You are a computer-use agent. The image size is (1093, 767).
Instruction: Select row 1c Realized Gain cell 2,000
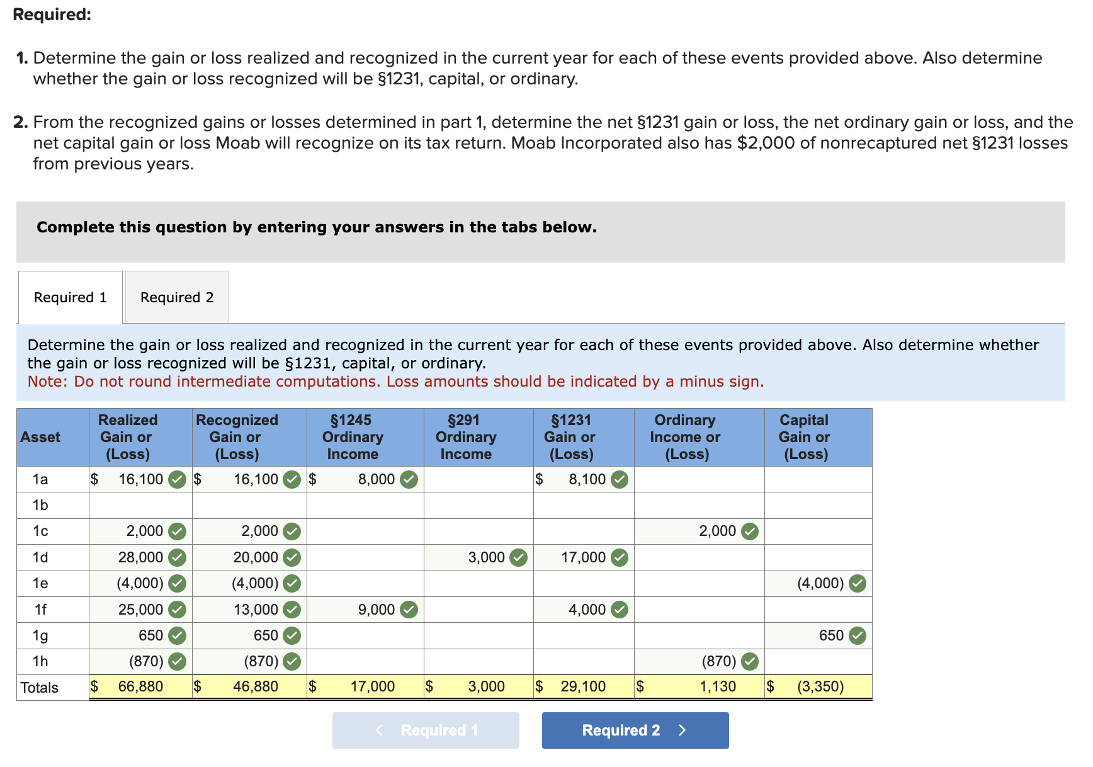[140, 531]
